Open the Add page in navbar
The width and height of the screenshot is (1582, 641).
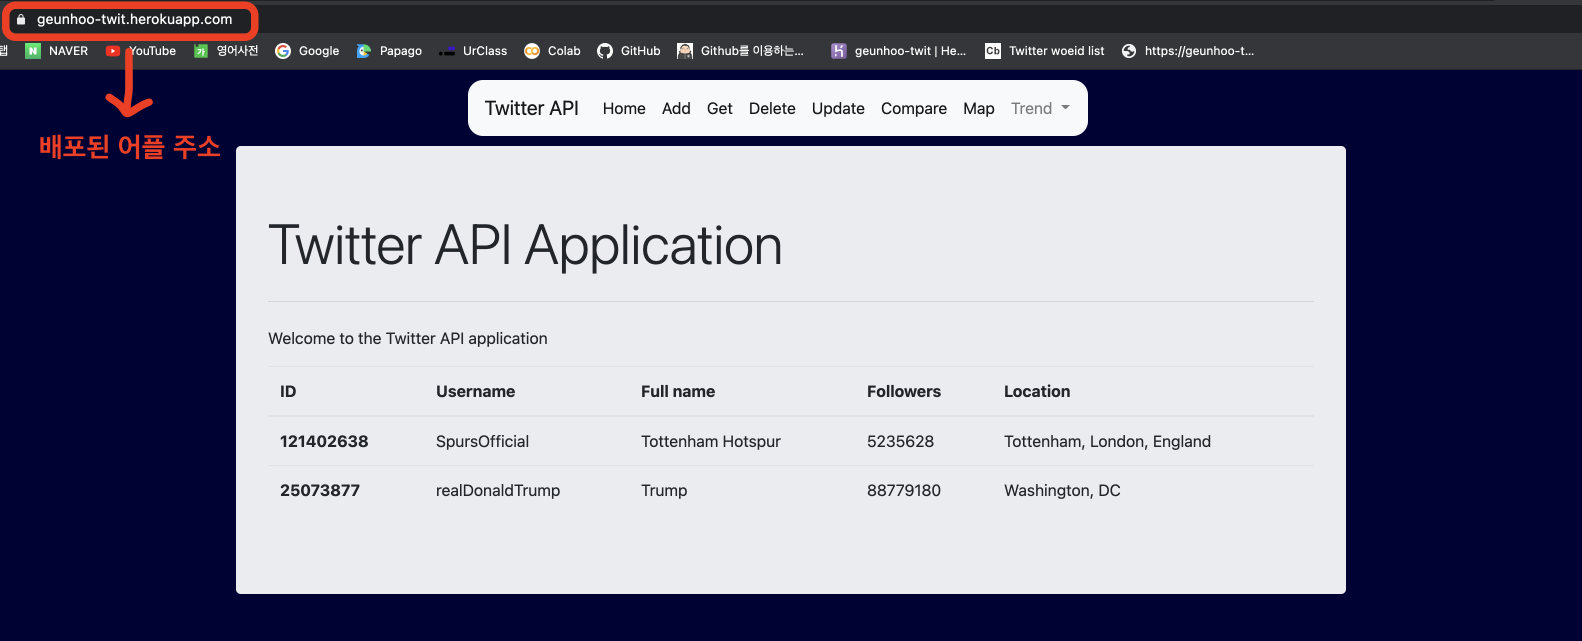(x=675, y=108)
